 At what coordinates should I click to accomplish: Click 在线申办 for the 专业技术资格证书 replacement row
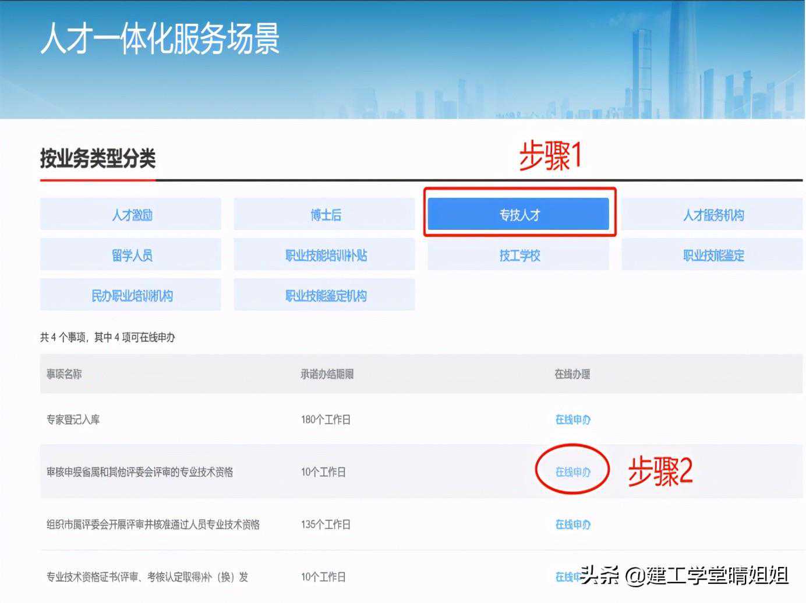pyautogui.click(x=566, y=577)
